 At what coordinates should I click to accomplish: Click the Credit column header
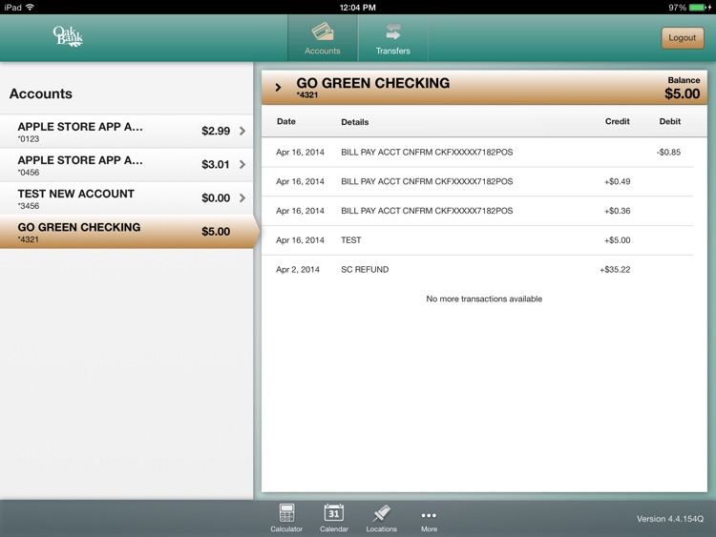click(618, 121)
